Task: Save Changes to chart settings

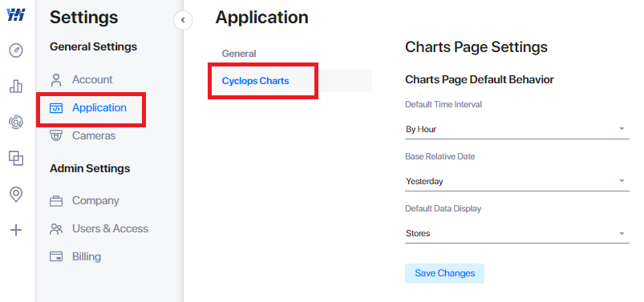Action: [445, 273]
